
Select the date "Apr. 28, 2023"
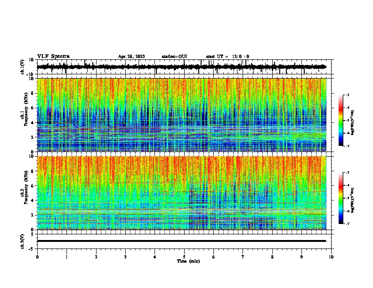pyautogui.click(x=131, y=56)
